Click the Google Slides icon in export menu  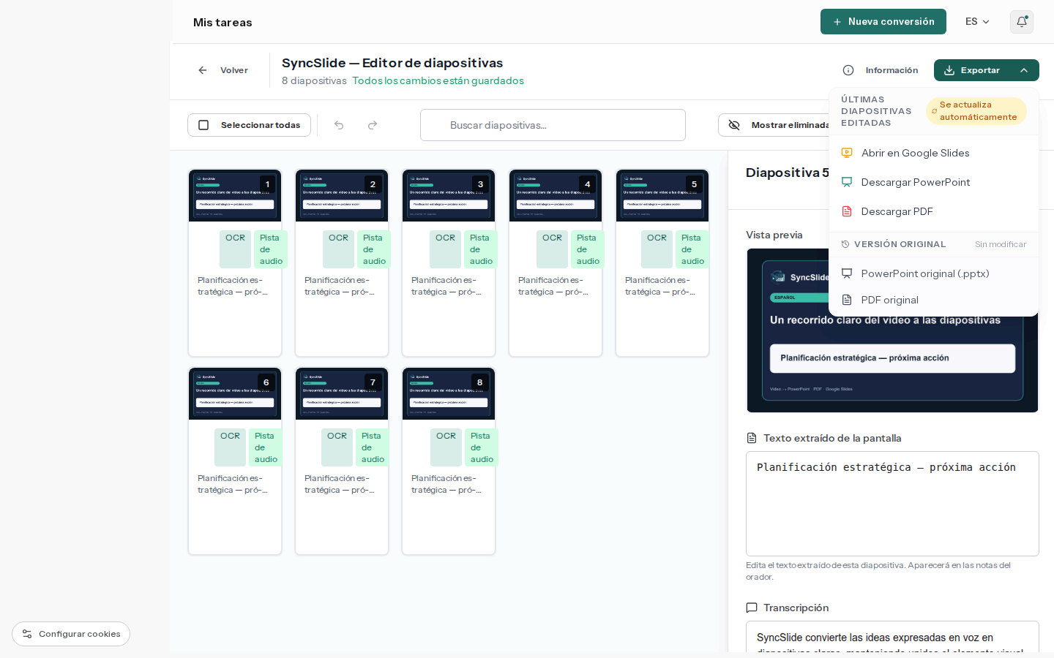tap(847, 153)
